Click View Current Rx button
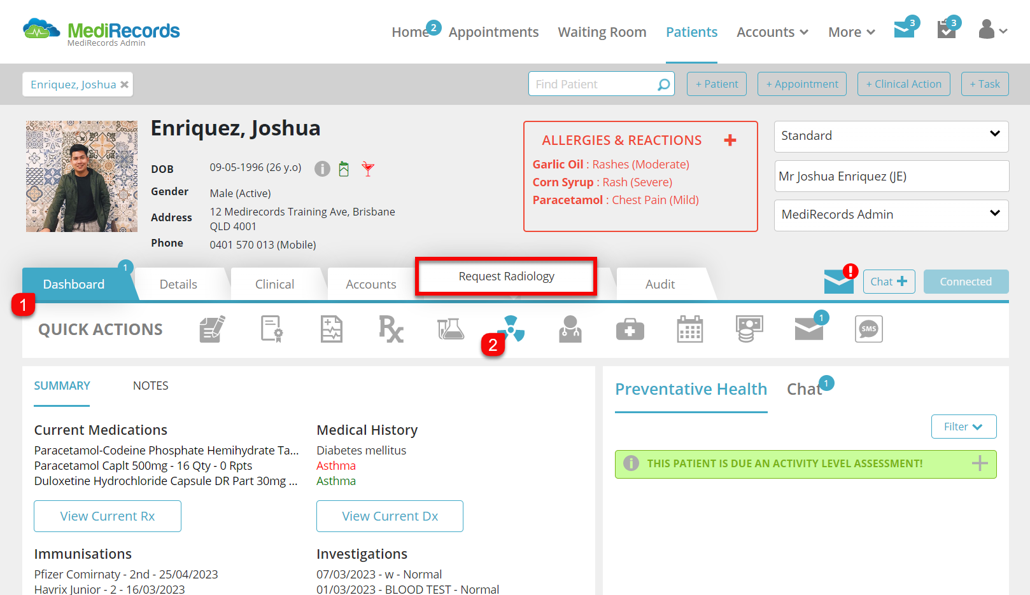Viewport: 1030px width, 595px height. pyautogui.click(x=108, y=516)
